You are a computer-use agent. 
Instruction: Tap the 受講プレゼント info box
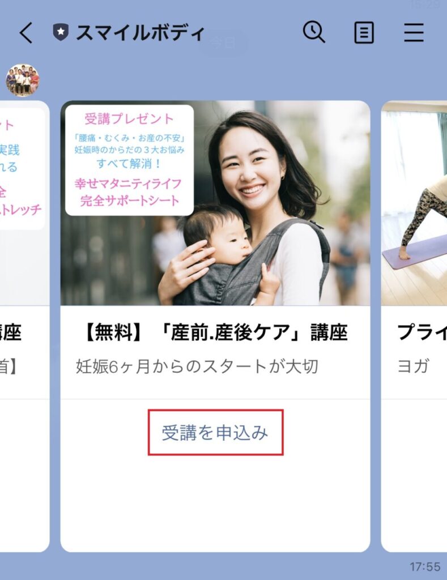(130, 160)
